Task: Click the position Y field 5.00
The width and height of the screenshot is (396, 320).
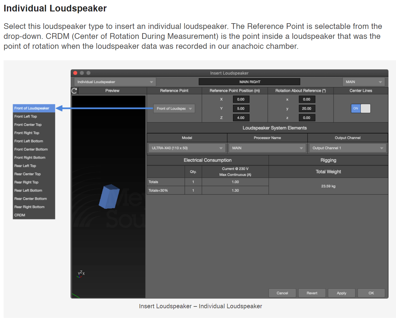Action: click(x=241, y=108)
